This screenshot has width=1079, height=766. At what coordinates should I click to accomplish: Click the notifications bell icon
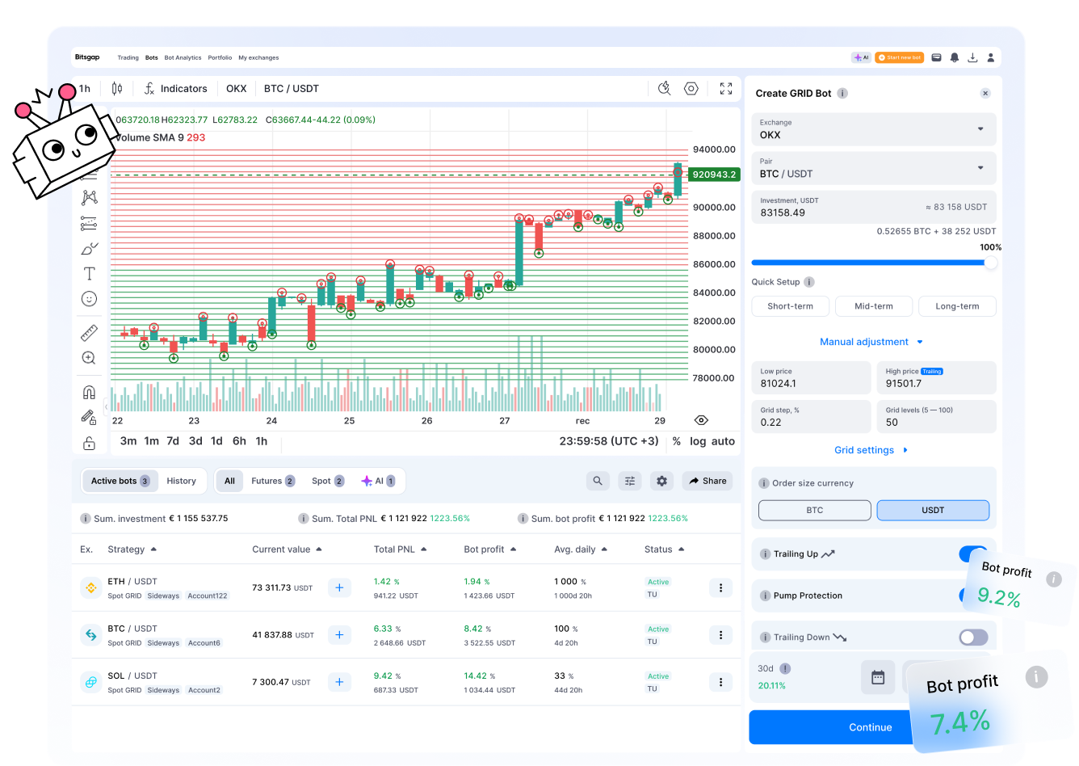click(954, 57)
